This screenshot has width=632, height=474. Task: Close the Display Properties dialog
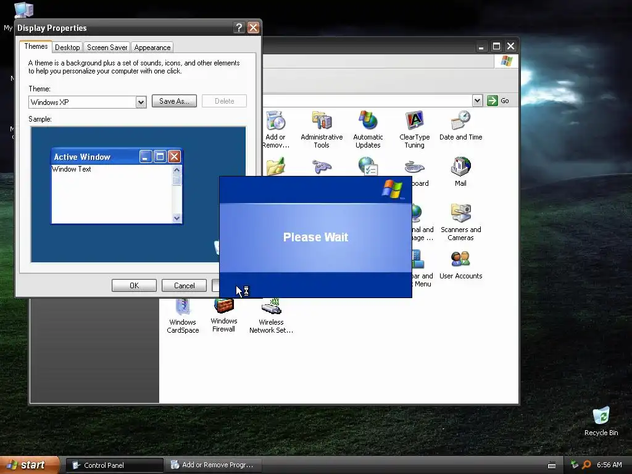(x=253, y=27)
